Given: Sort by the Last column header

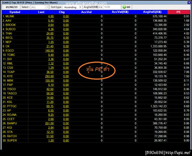Looking at the screenshot, I should (x=41, y=12).
